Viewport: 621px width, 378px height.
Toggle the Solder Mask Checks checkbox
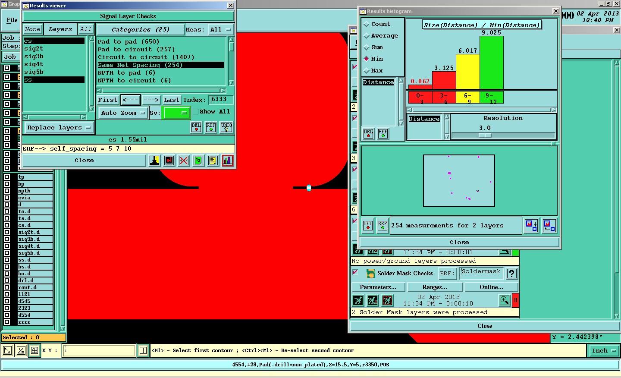(355, 272)
